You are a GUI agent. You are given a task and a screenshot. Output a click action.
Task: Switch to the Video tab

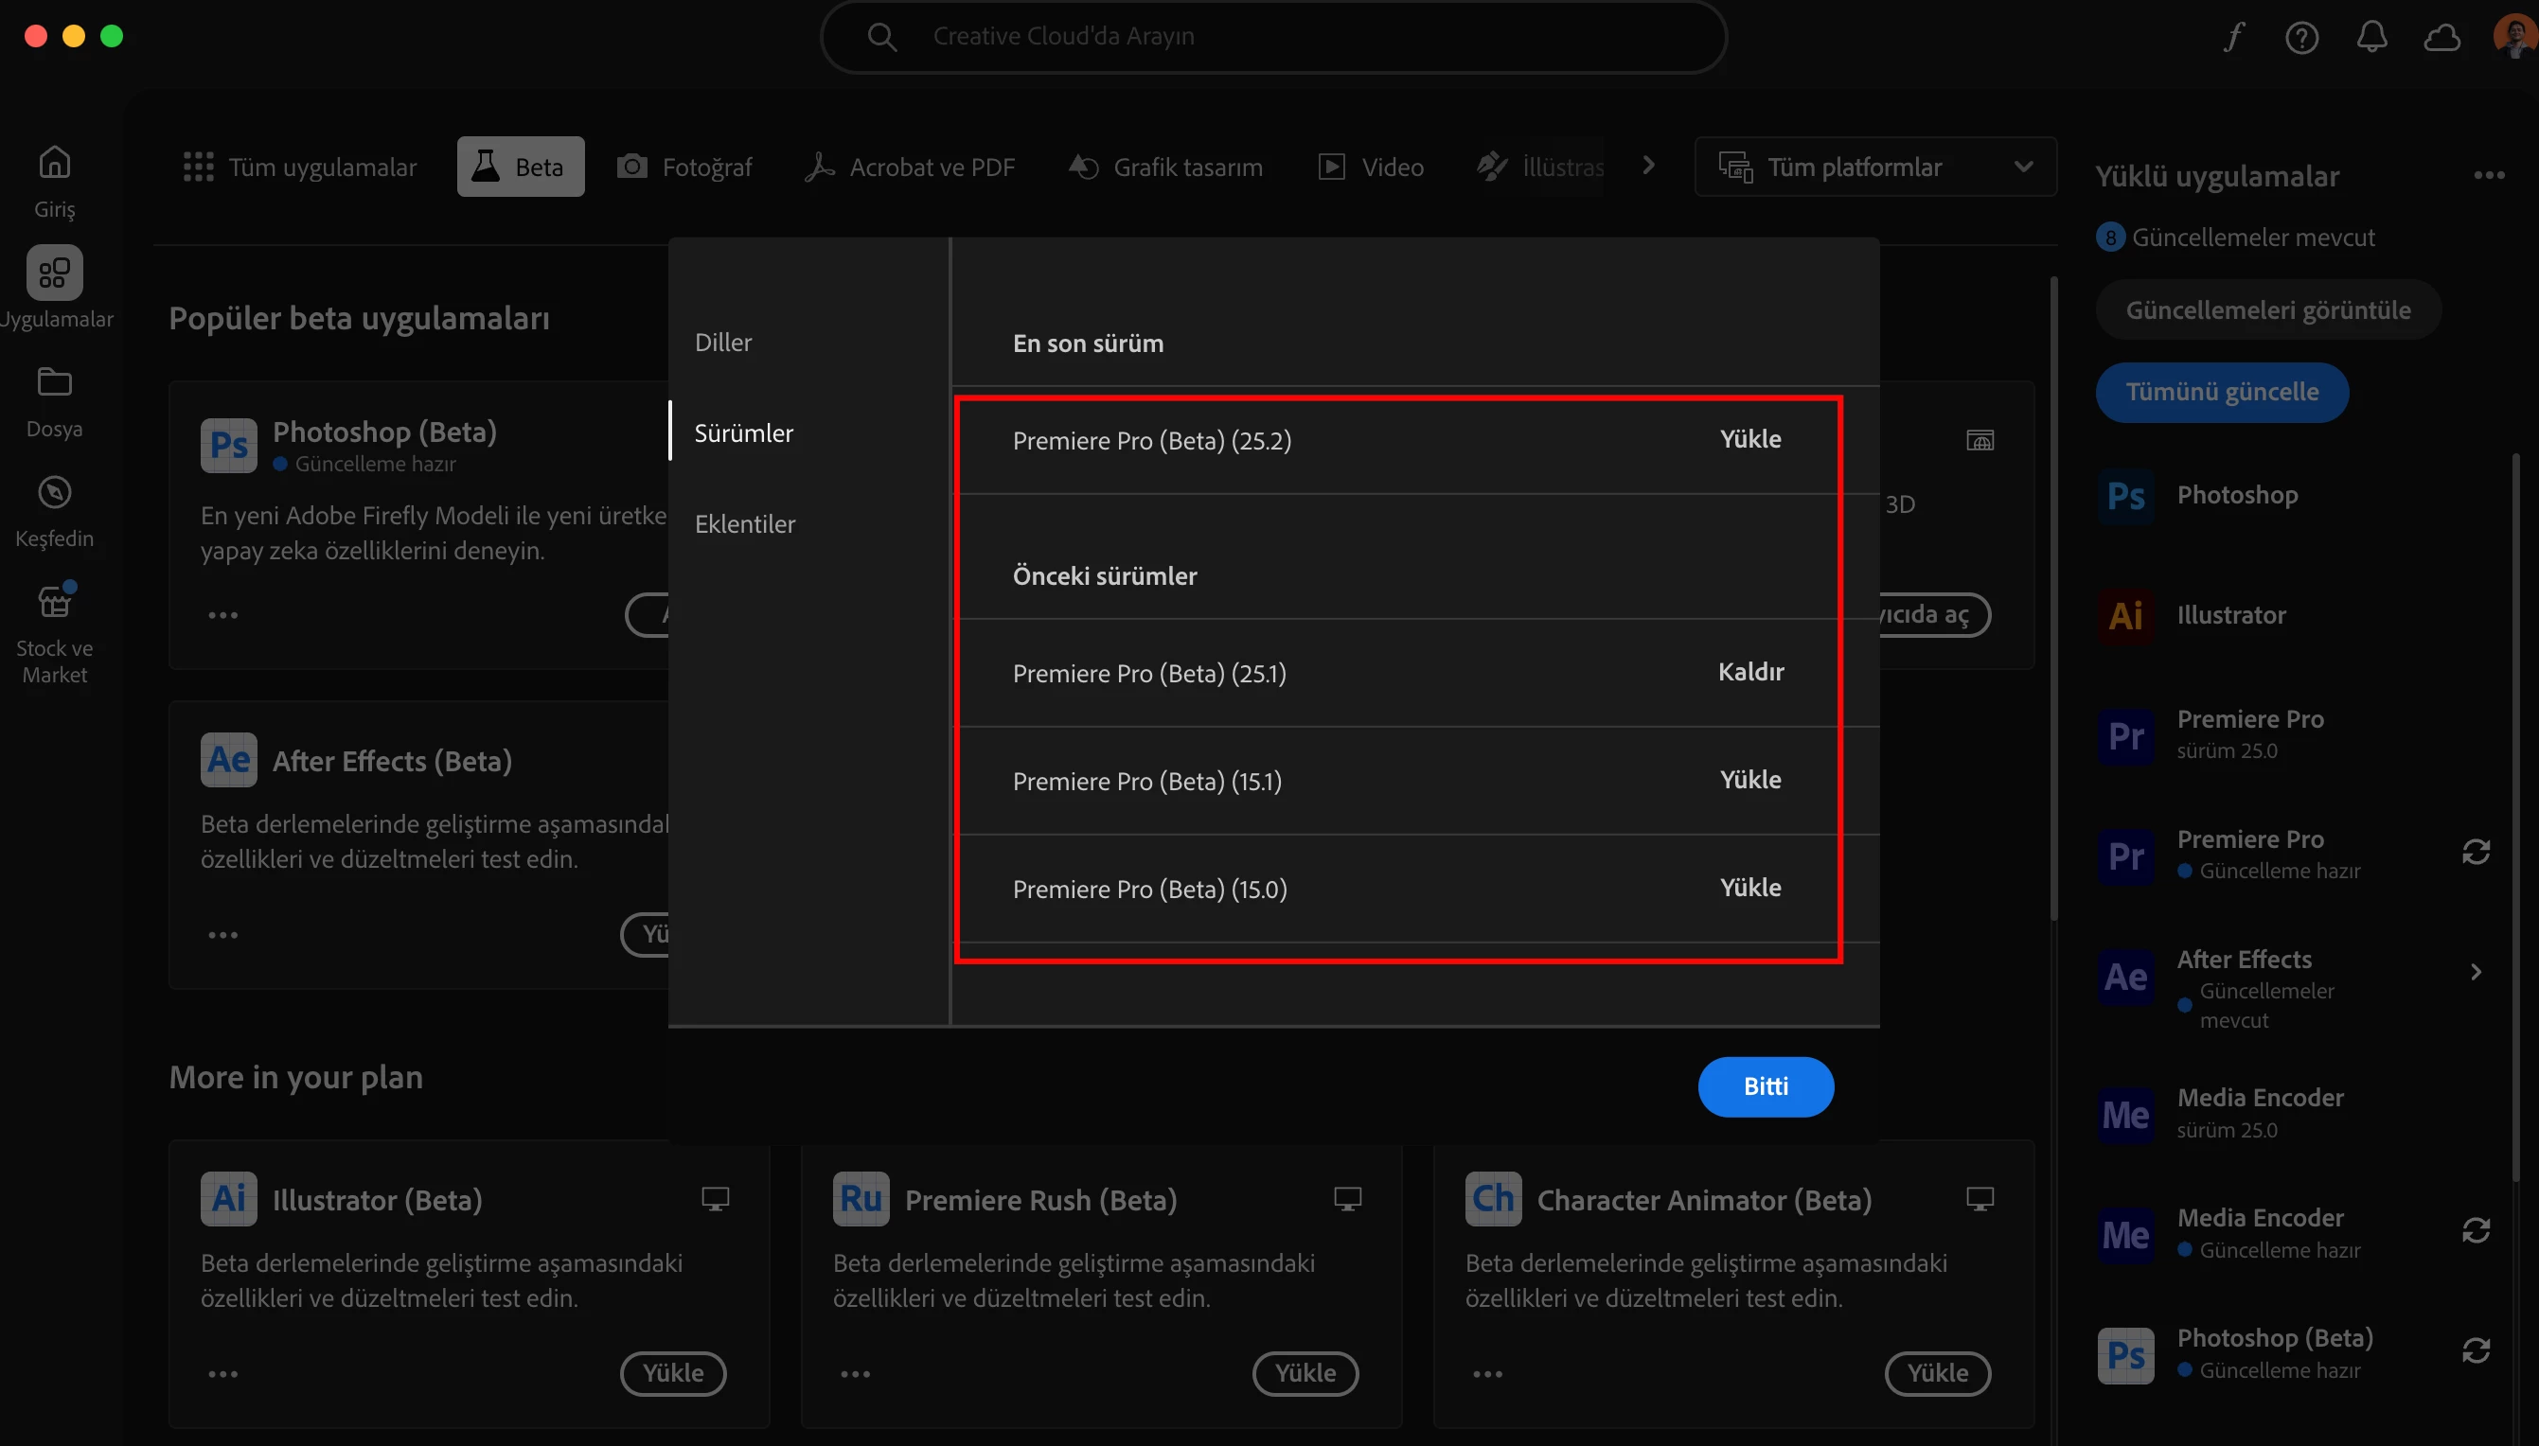click(x=1372, y=167)
